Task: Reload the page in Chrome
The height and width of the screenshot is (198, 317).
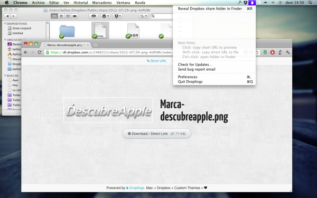Action: 40,52
